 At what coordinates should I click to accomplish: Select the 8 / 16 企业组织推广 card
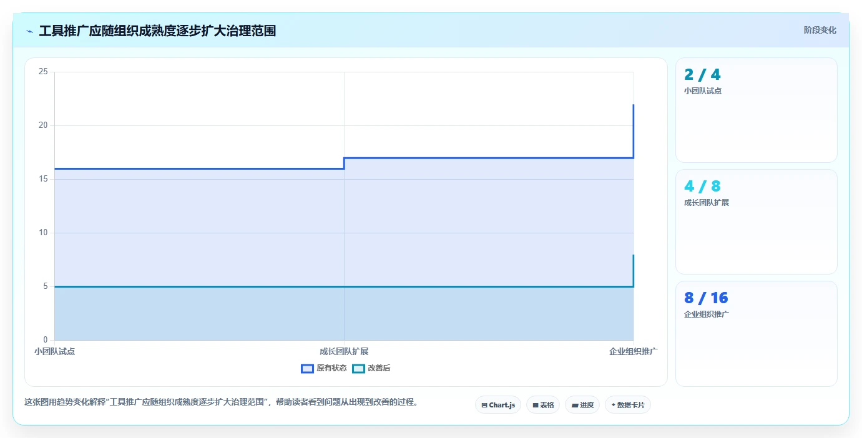[756, 333]
